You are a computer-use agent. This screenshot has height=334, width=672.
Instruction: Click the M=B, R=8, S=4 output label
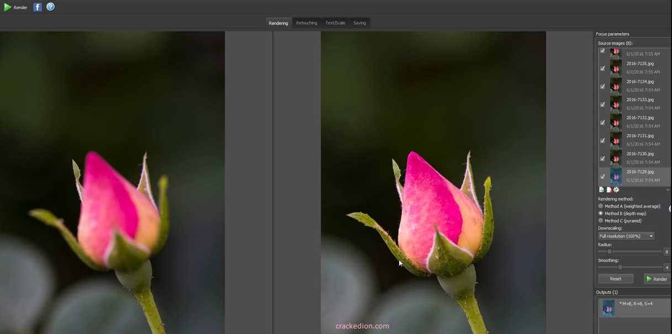636,304
